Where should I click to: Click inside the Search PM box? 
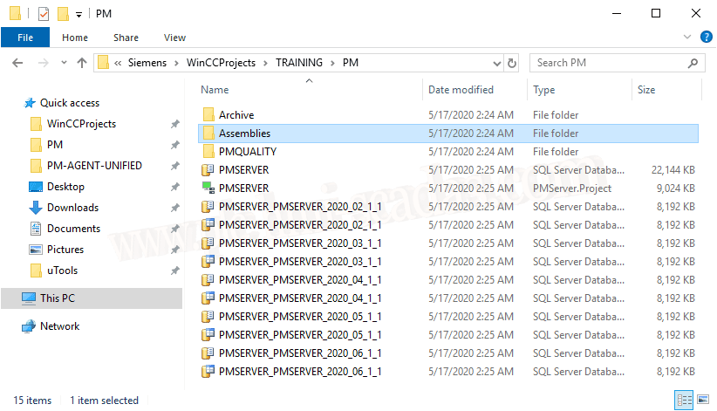(611, 63)
